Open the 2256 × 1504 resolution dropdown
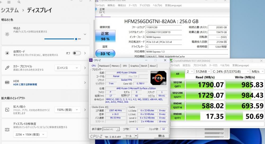Image resolution: width=265 pixels, height=144 pixels. (x=30, y=134)
